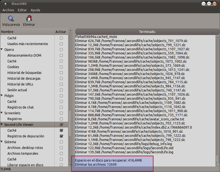Select the Second Life Viewer row
Viewport: 220px width, 172px height.
(34, 124)
